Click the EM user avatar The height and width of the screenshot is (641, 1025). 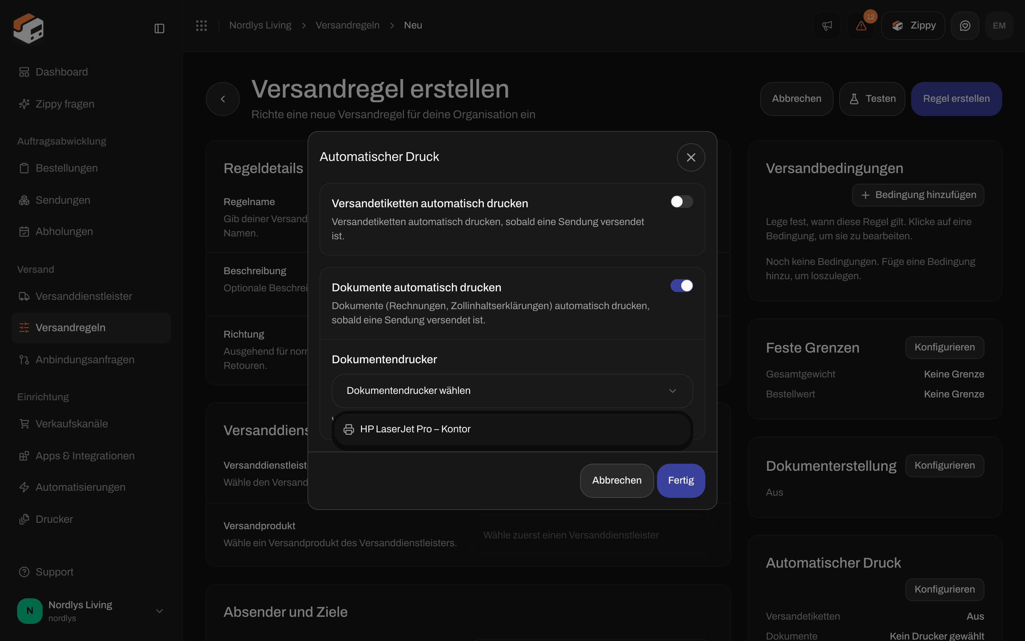coord(999,25)
